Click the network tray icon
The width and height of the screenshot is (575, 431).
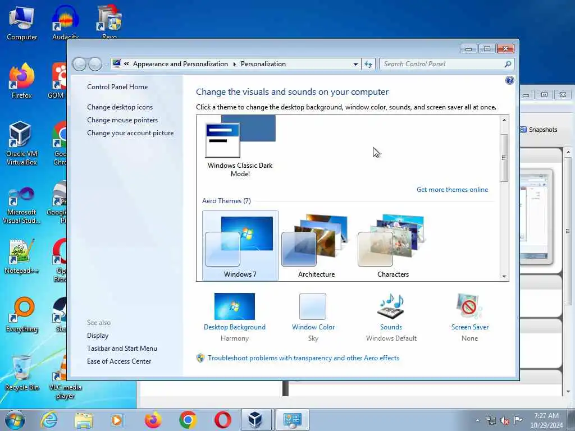(491, 421)
